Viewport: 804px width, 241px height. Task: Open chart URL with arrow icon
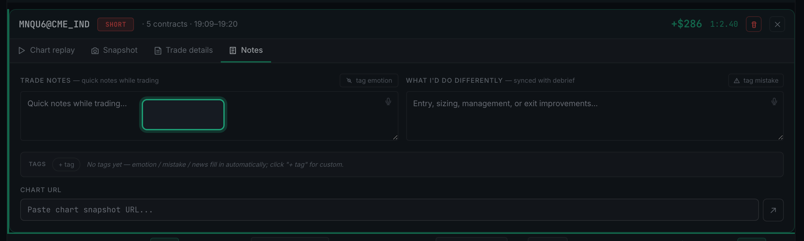pos(773,210)
